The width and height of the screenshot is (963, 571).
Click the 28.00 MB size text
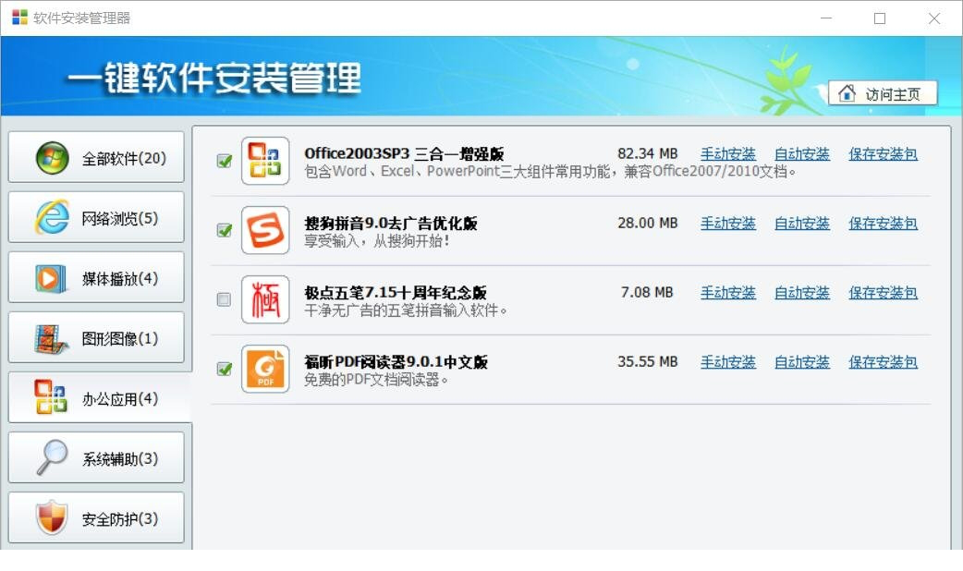pos(647,223)
